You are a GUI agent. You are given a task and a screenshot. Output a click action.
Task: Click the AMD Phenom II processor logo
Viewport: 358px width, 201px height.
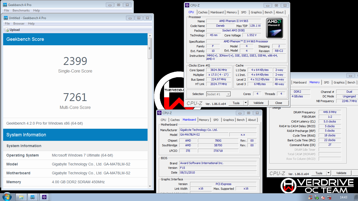coord(274,28)
